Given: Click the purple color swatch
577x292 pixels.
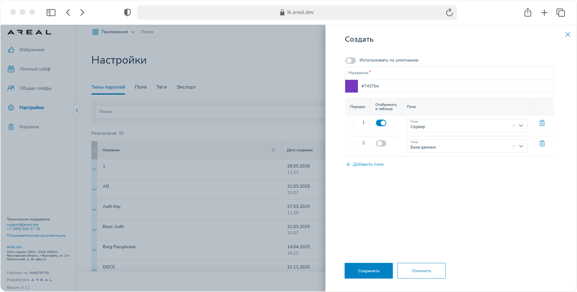Looking at the screenshot, I should [351, 86].
